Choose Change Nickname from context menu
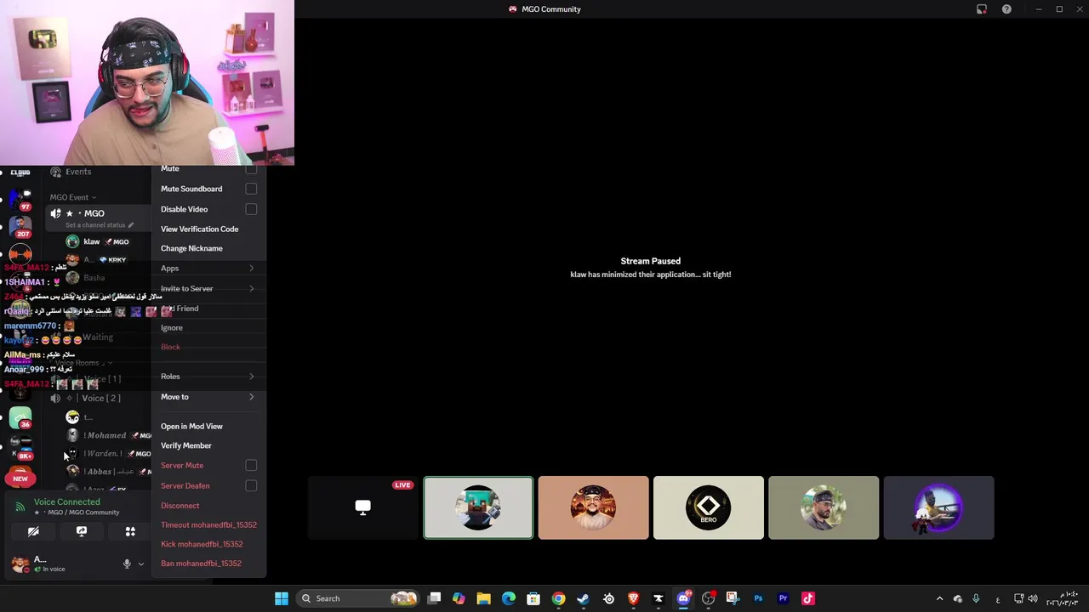 click(x=191, y=248)
